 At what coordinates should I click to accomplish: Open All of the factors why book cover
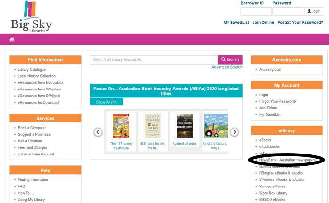216,126
